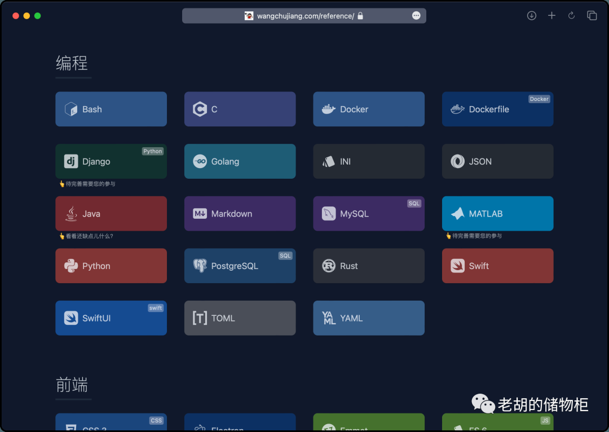Open the Bash cheat sheet label
Screen dimensions: 609x432
click(92, 109)
